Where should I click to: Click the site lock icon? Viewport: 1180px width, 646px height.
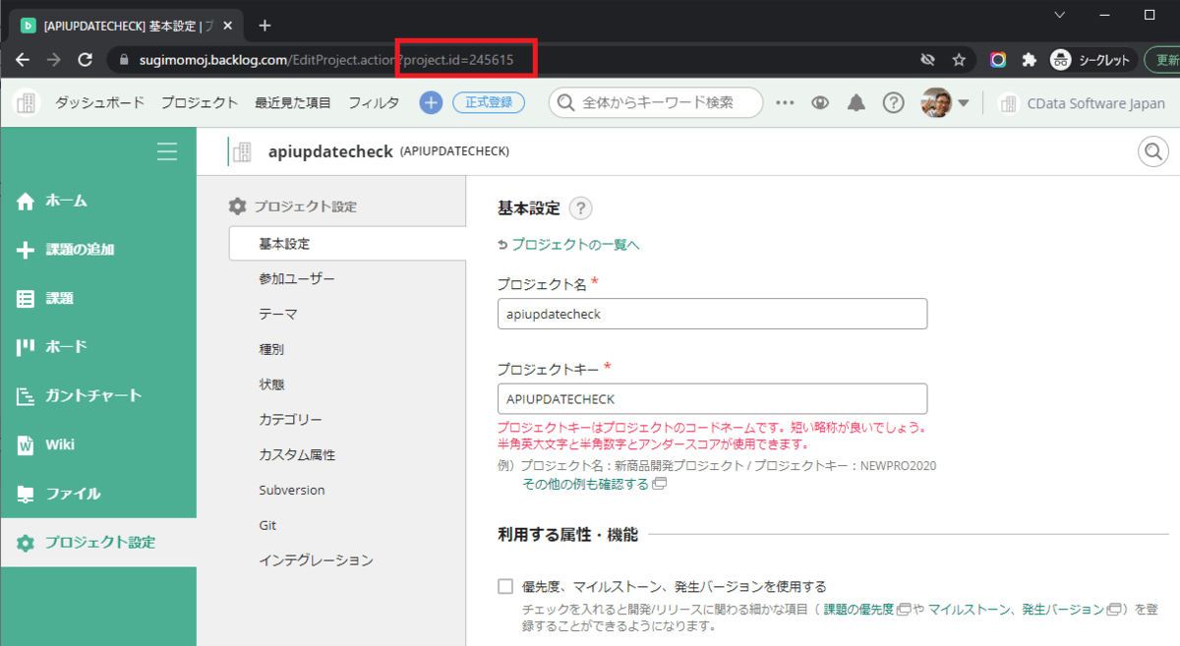click(123, 60)
